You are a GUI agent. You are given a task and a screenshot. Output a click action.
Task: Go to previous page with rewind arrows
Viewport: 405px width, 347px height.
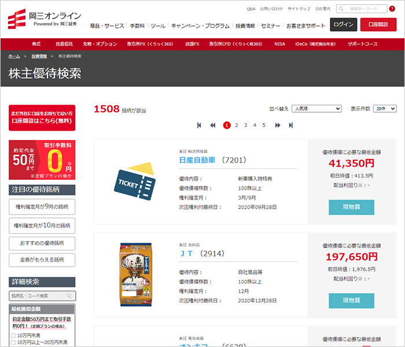tap(212, 125)
